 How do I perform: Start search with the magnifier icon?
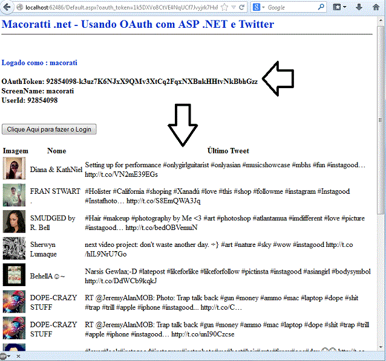tap(321, 7)
